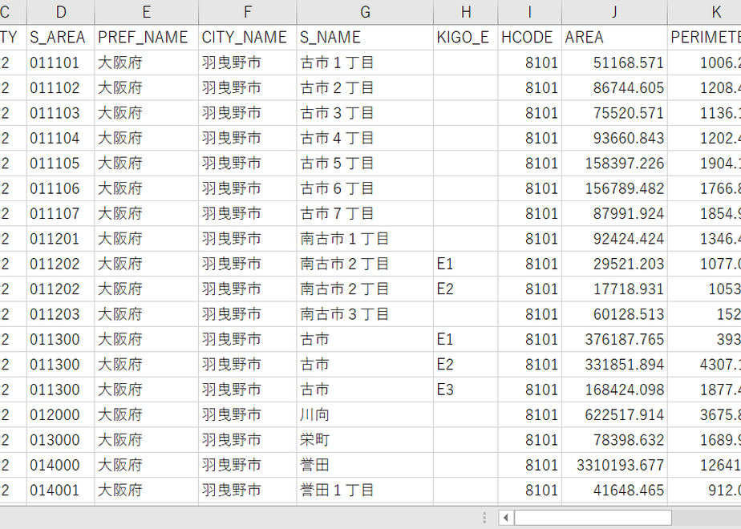Click the left scroll arrow of horizontal scrollbar
The width and height of the screenshot is (741, 529).
506,518
